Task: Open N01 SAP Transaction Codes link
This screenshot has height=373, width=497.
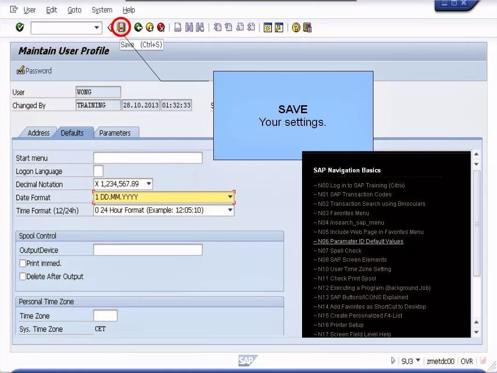Action: 352,194
